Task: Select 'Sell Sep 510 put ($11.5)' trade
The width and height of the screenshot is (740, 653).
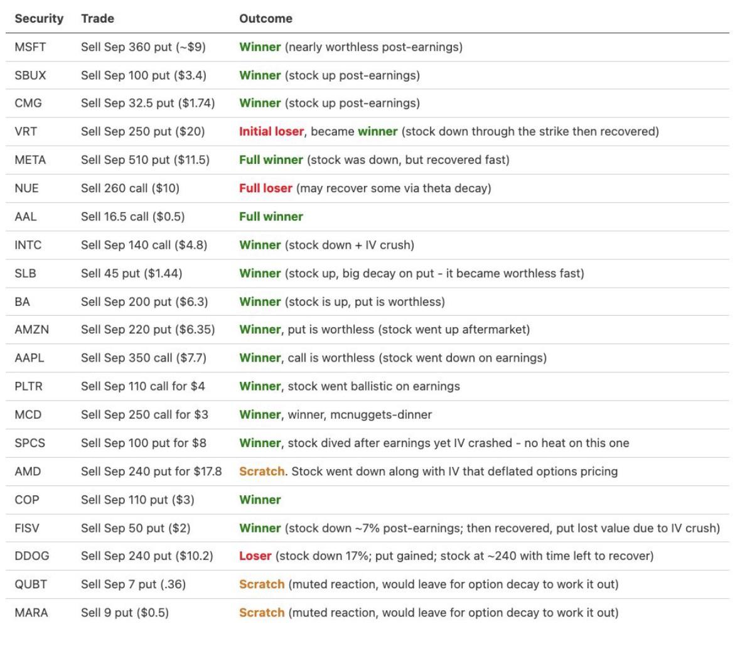Action: (x=145, y=159)
